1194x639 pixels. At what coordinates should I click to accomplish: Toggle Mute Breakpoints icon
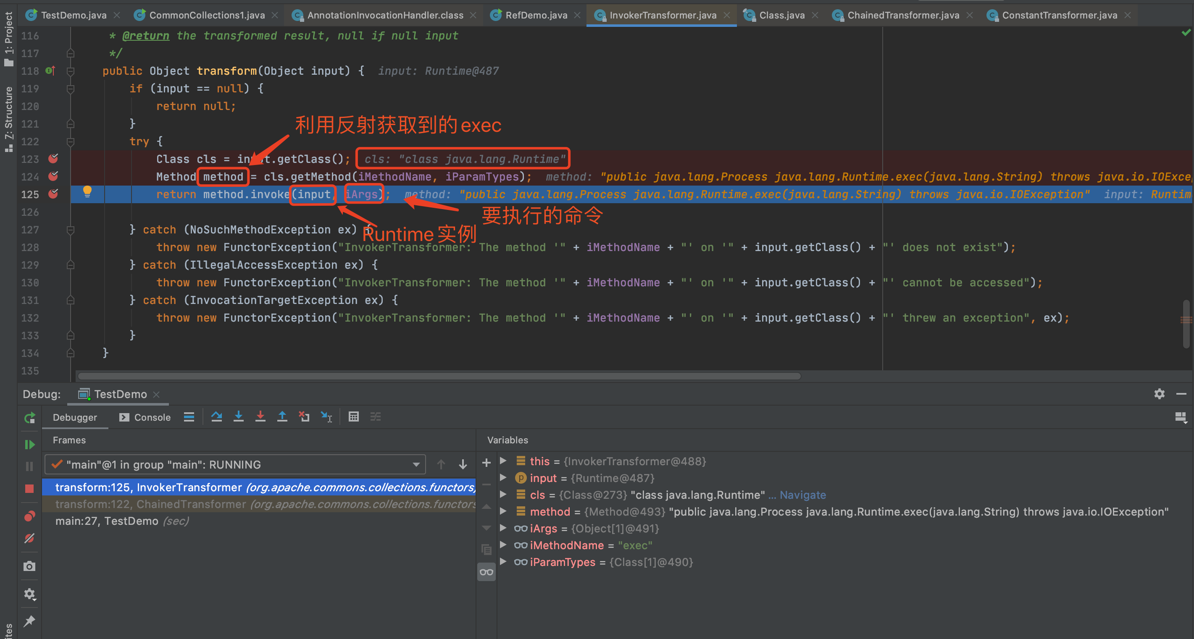29,538
